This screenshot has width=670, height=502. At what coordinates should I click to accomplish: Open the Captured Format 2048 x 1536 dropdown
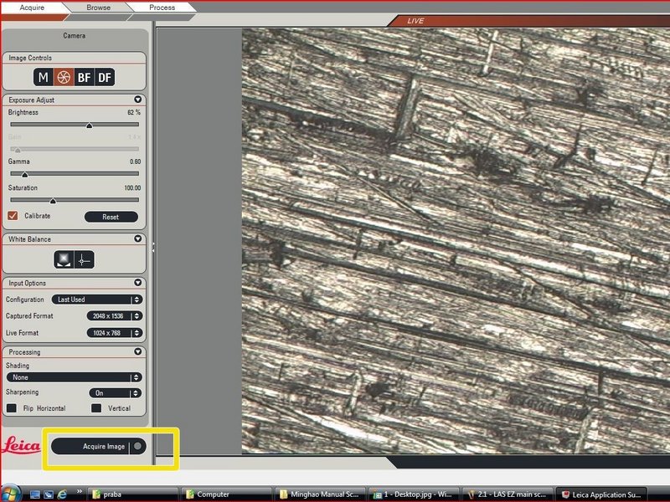[x=115, y=316]
